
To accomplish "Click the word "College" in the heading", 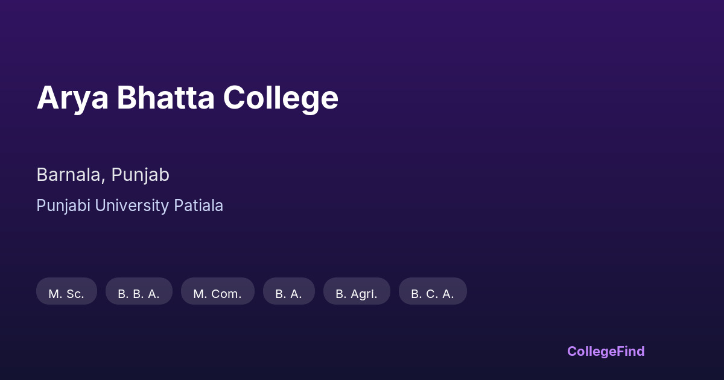I will tap(281, 98).
